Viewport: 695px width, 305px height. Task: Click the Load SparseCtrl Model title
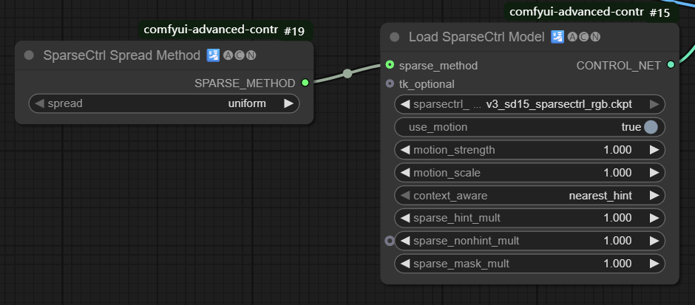(x=476, y=37)
